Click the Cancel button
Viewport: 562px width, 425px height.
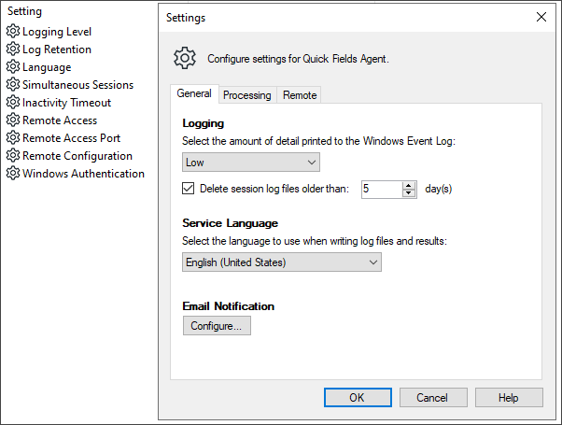pos(432,398)
